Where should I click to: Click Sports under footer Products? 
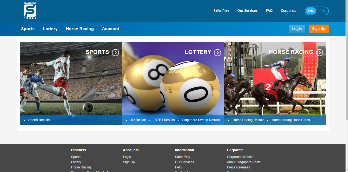76,157
